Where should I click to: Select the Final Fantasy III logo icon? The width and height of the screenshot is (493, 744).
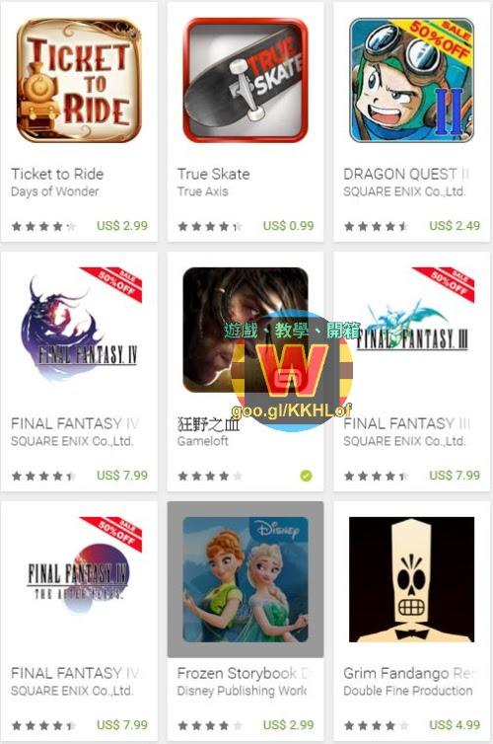tap(411, 331)
